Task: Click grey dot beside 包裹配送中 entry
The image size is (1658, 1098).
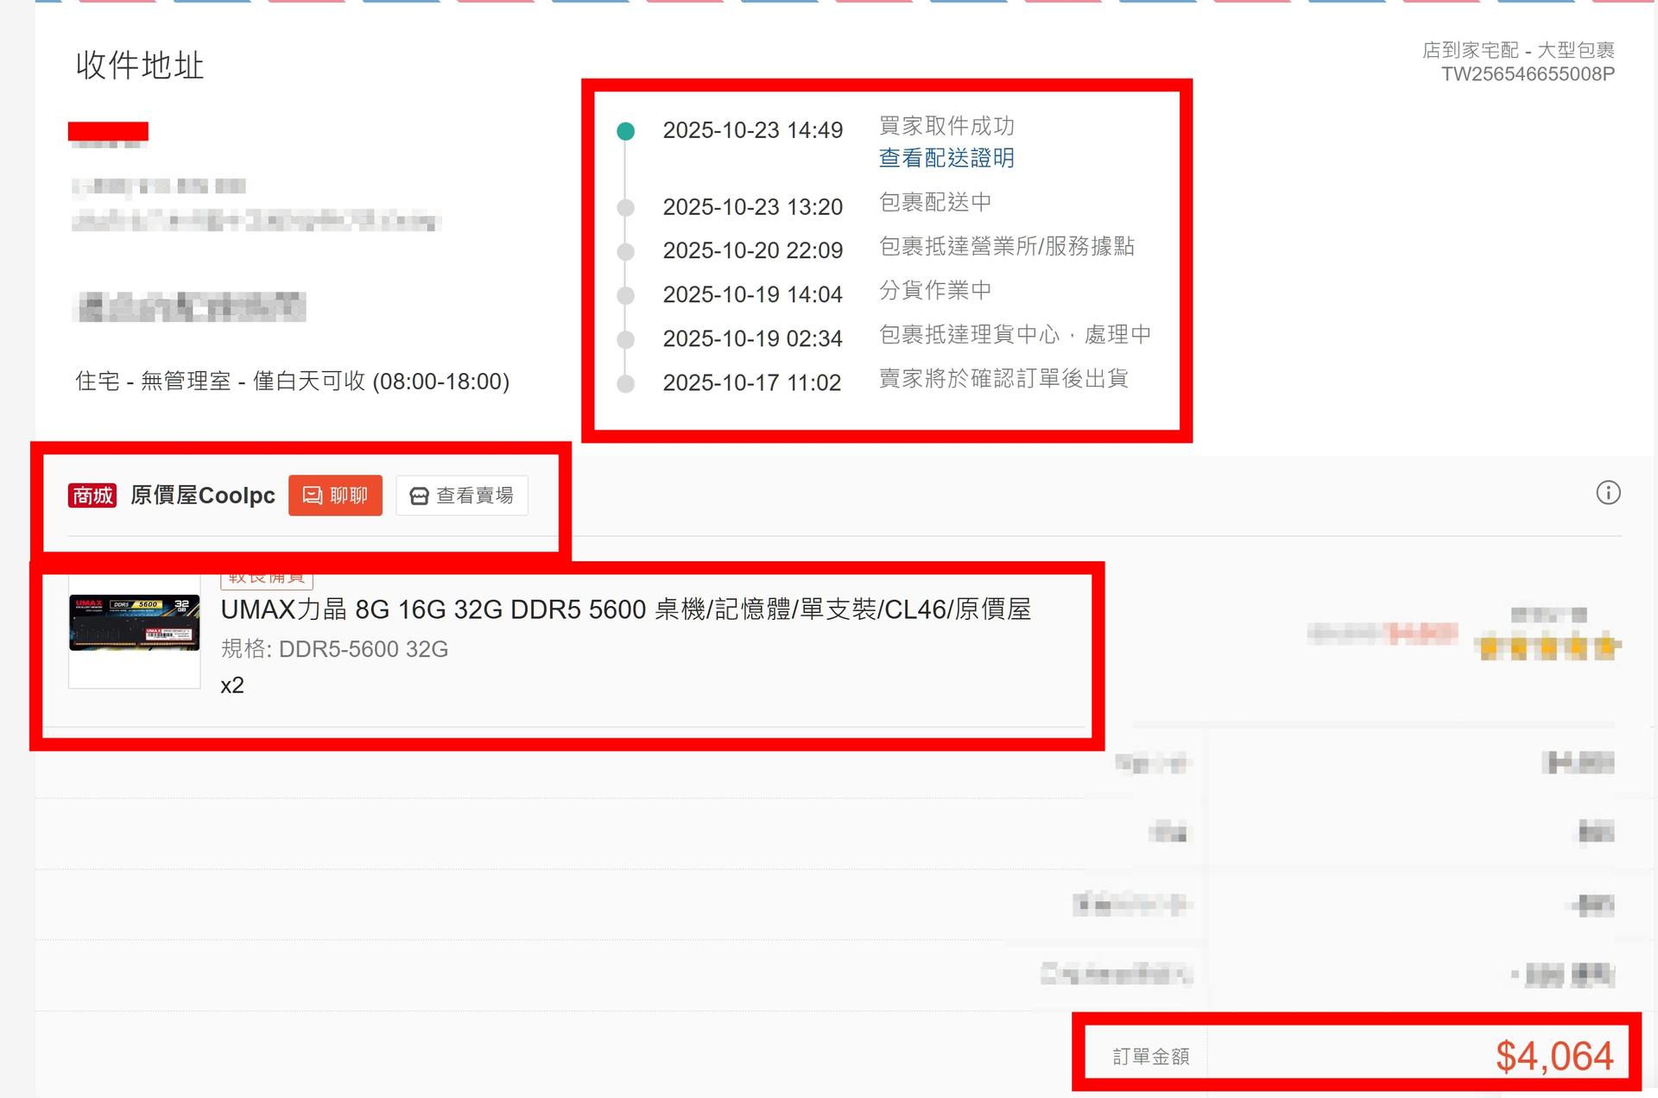Action: click(626, 208)
